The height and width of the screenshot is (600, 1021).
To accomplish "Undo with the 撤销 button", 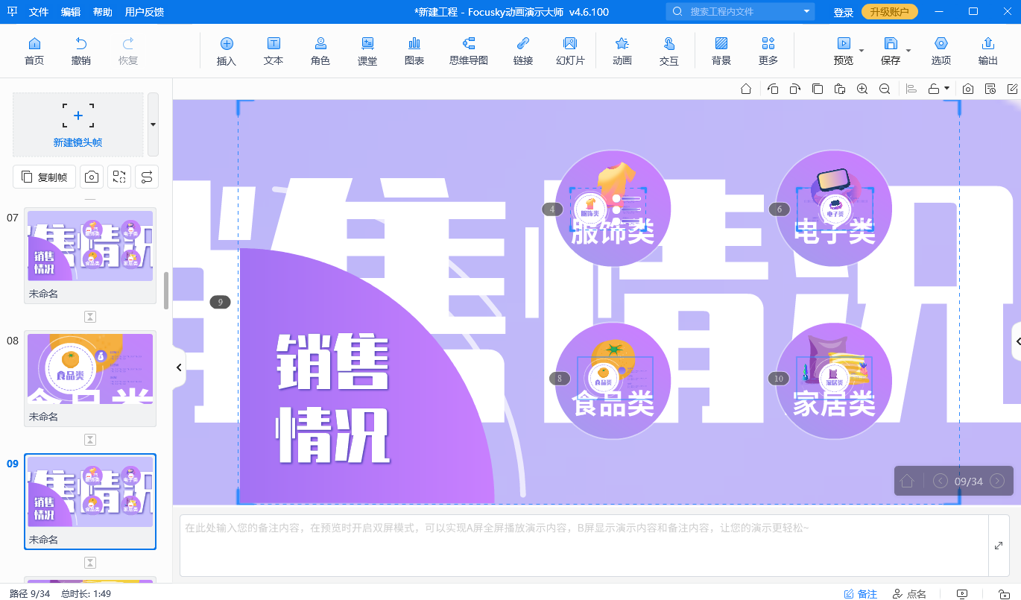I will click(x=81, y=51).
